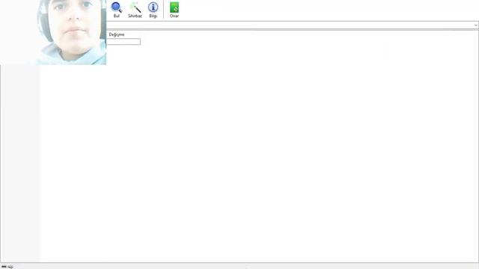Click inside the Değiştirme input box
Screen dimensions: 479x269
pos(123,42)
